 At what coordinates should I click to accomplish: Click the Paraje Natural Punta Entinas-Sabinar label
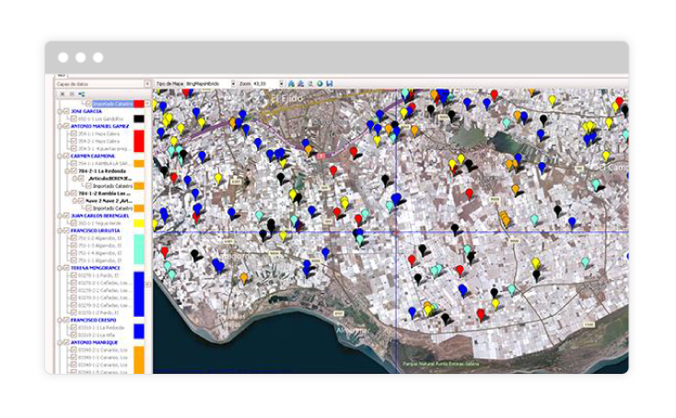click(x=440, y=364)
